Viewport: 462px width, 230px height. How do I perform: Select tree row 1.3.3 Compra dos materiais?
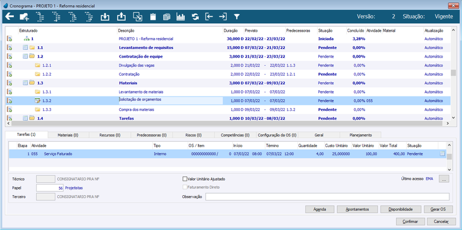click(228, 109)
